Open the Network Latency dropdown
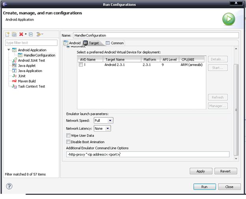This screenshot has height=199, width=246. coord(102,128)
